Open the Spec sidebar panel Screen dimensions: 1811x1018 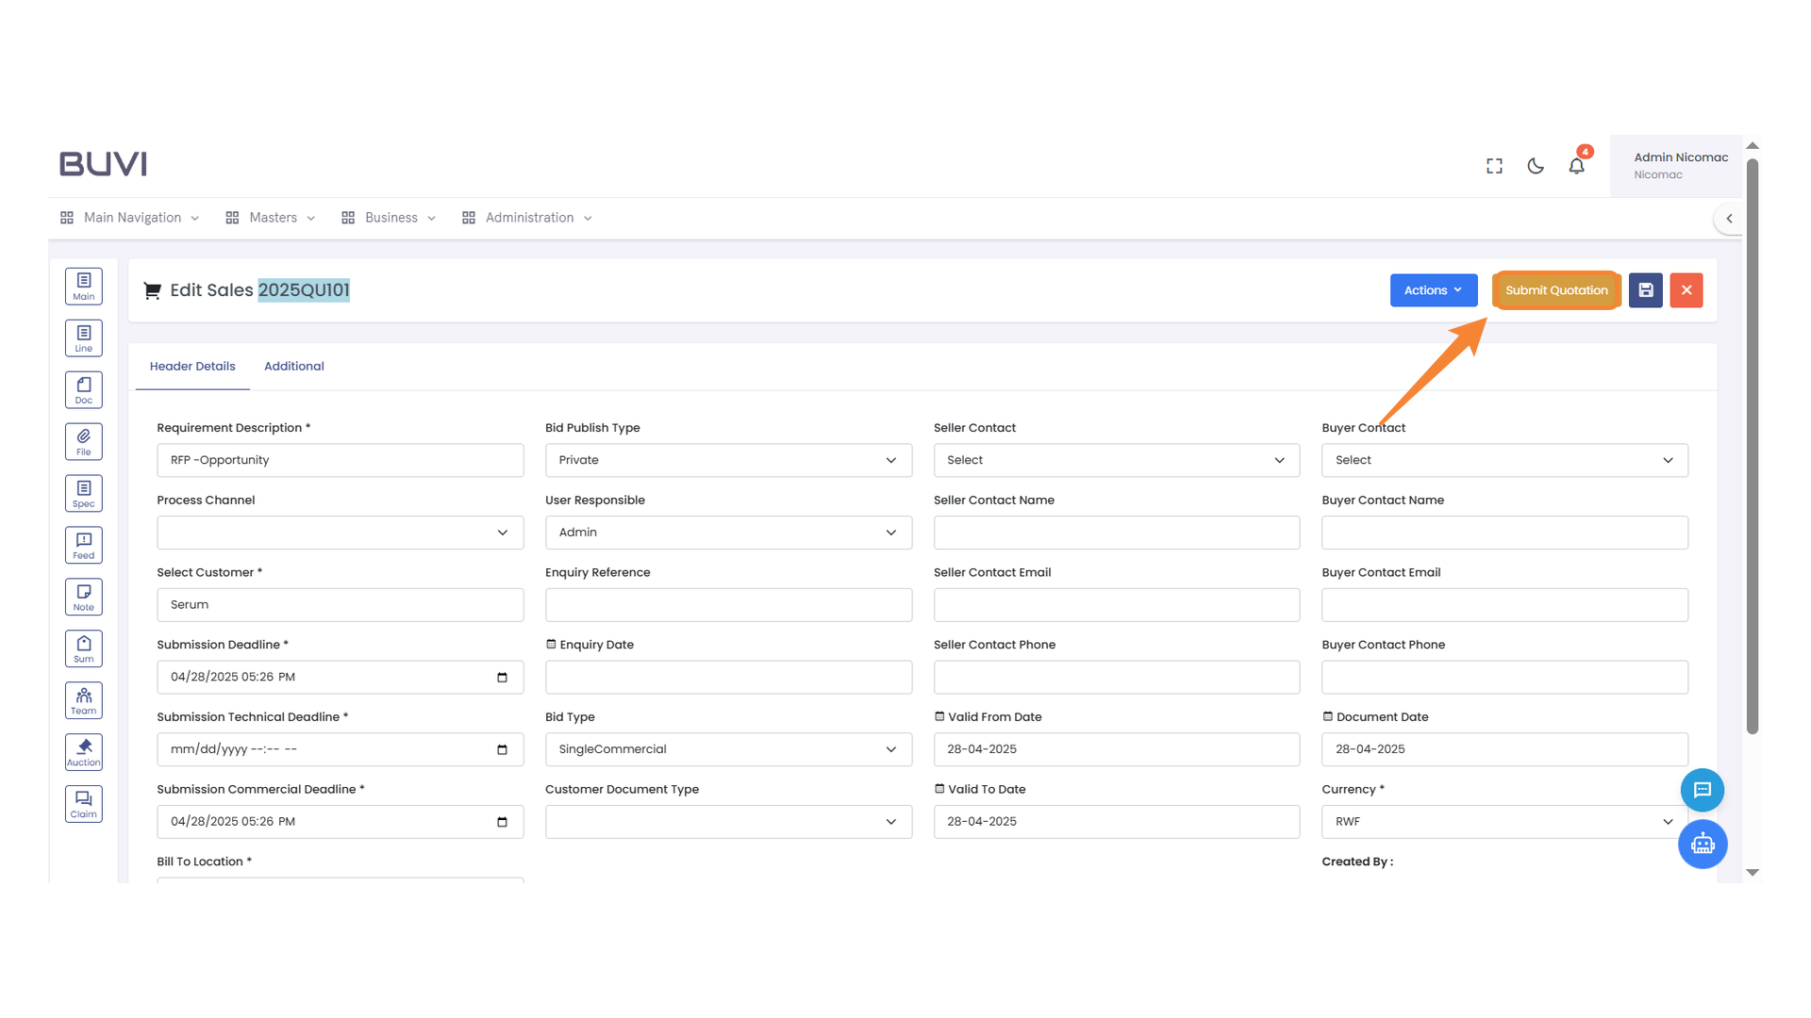click(83, 492)
